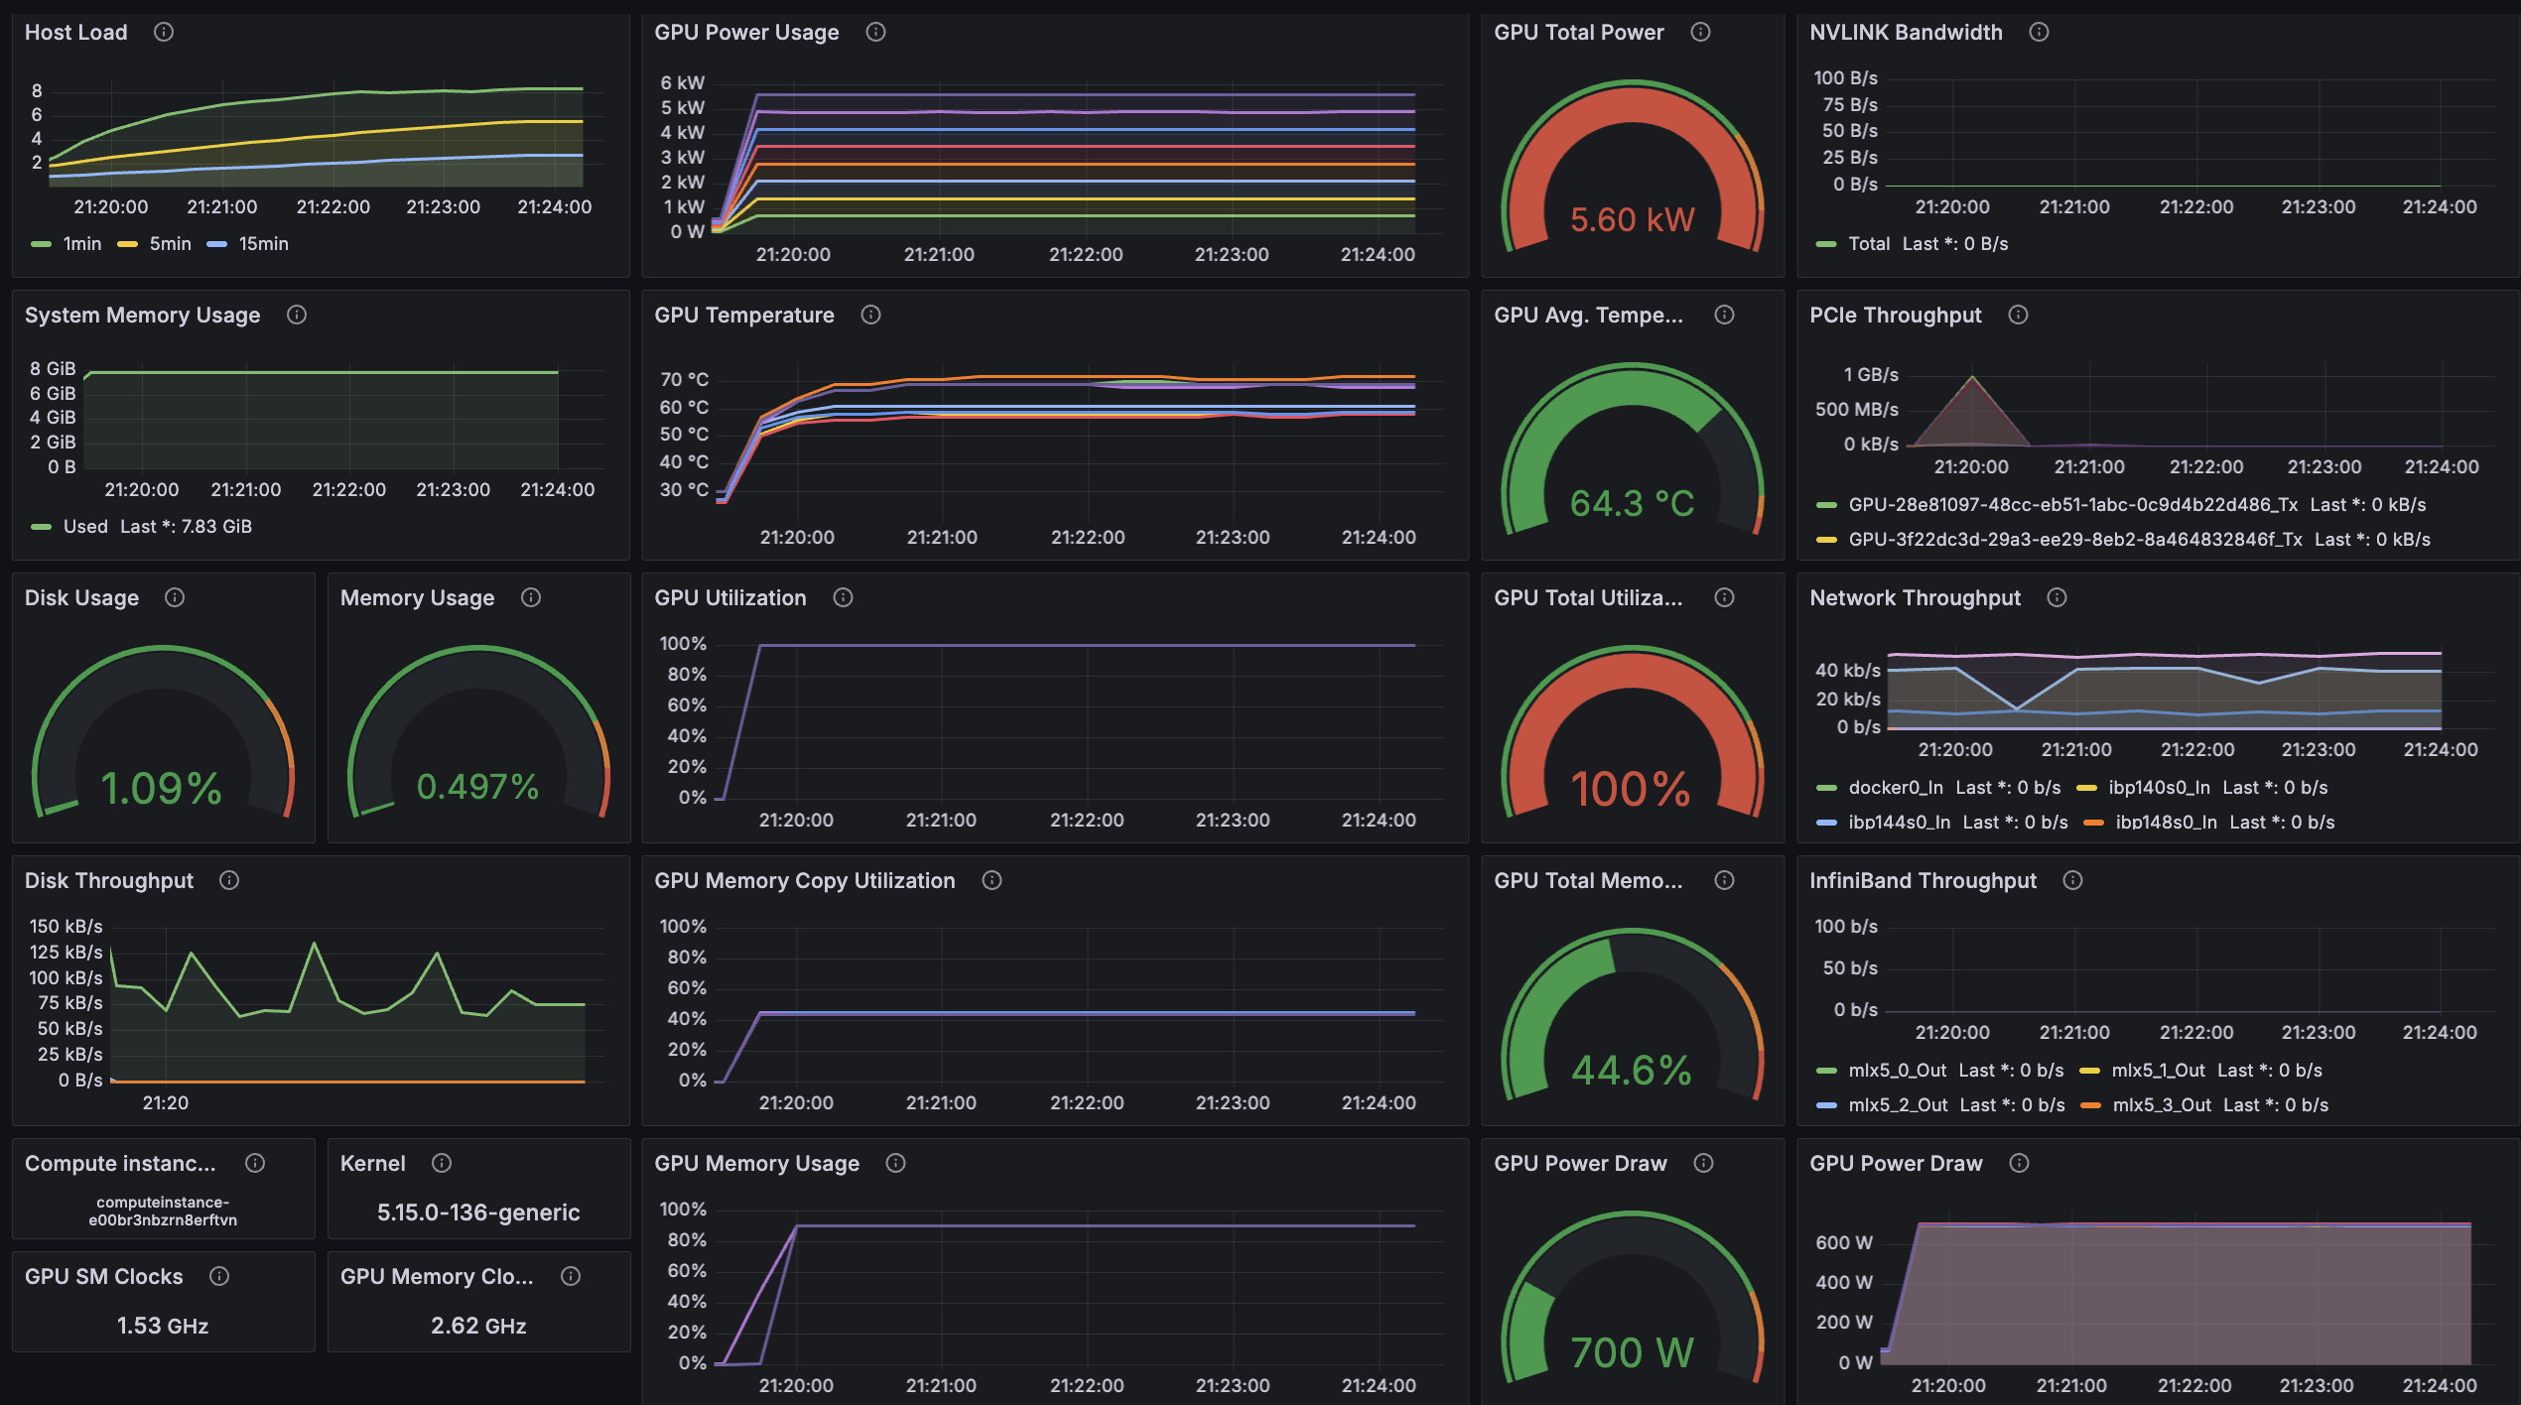Open the GPU Memory Usage panel title menu
The image size is (2521, 1405).
pos(757,1163)
